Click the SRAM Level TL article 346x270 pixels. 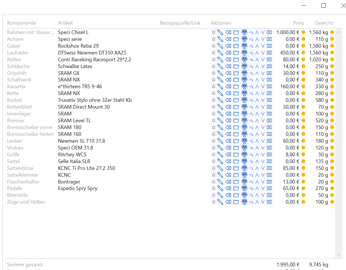point(74,121)
